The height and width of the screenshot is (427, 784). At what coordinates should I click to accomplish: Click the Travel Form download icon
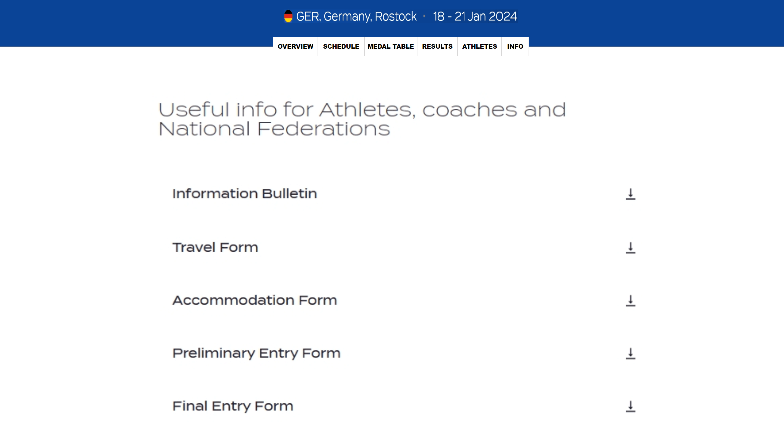click(630, 248)
